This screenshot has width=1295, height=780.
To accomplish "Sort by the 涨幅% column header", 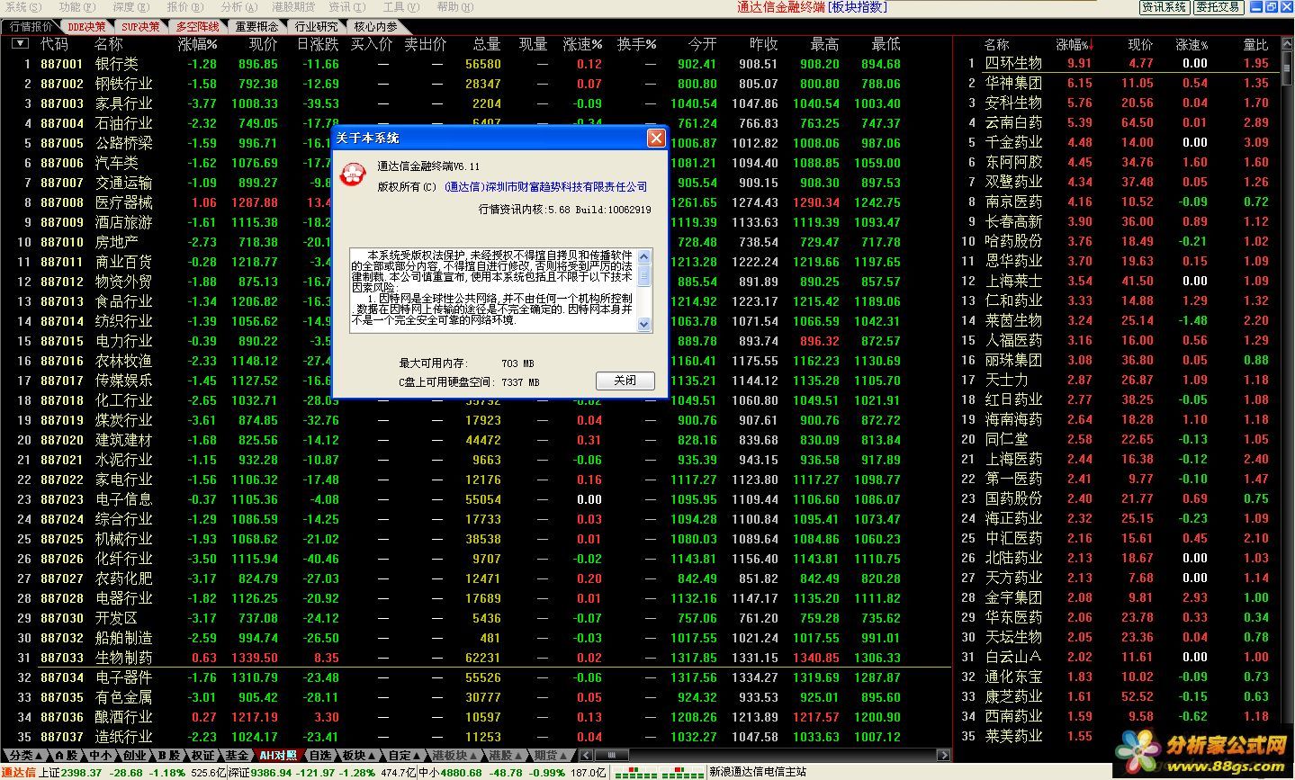I will coord(197,44).
